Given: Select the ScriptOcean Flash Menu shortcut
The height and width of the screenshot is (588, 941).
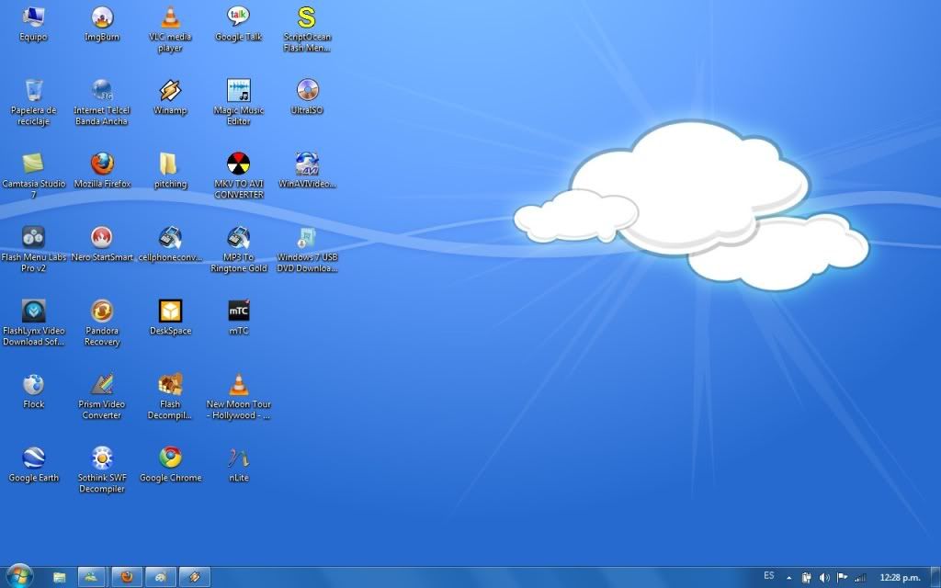Looking at the screenshot, I should coord(307,29).
